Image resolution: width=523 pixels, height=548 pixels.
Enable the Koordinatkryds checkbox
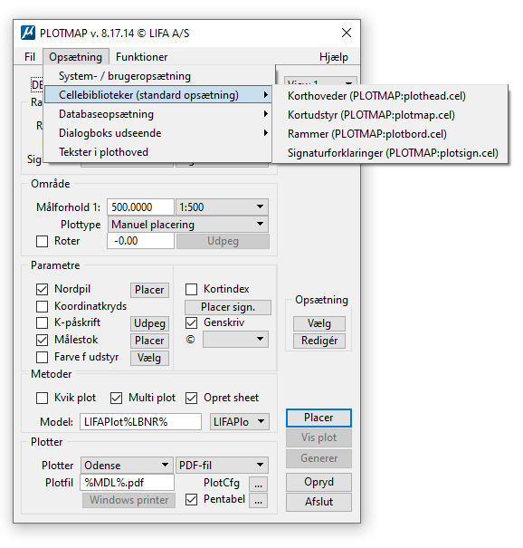pos(42,306)
